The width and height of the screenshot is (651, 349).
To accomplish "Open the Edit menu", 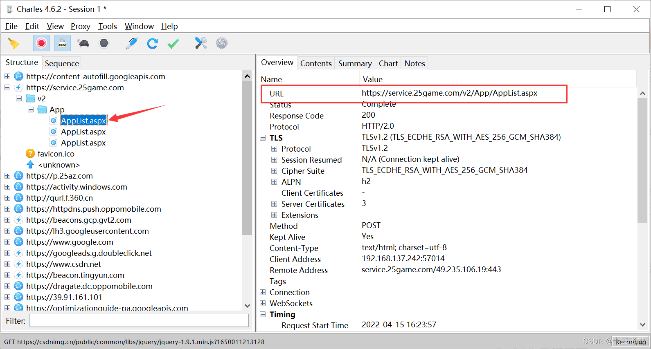I will [x=32, y=26].
